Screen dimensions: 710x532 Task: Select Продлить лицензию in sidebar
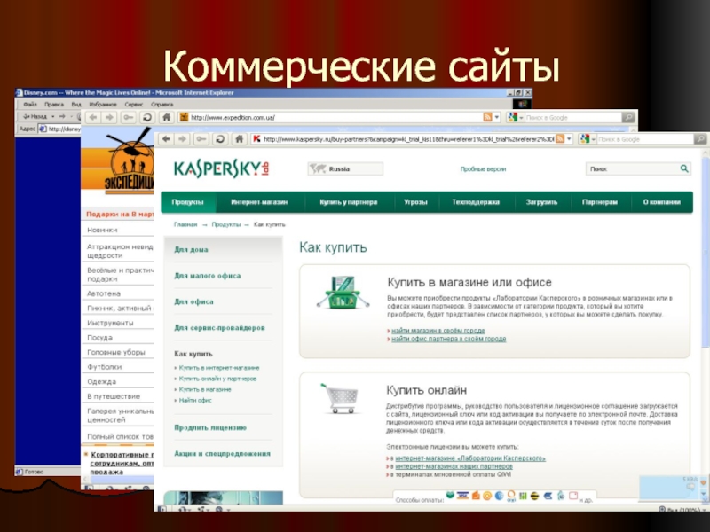pos(210,427)
